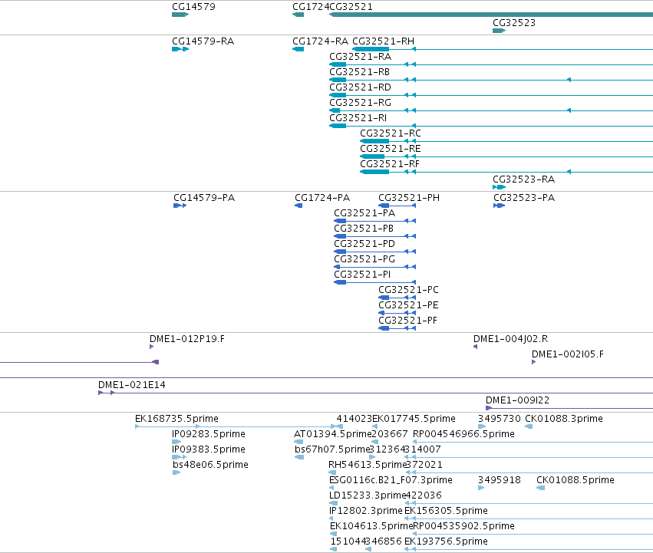This screenshot has height=553, width=653.
Task: Select BAC end DME1-002I05.F
Action: pos(568,354)
